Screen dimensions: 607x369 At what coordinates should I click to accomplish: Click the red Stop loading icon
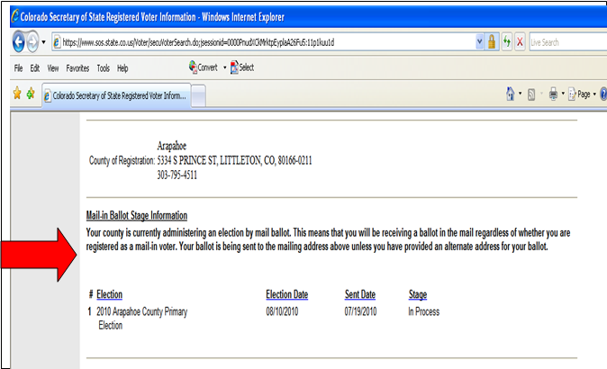(520, 41)
